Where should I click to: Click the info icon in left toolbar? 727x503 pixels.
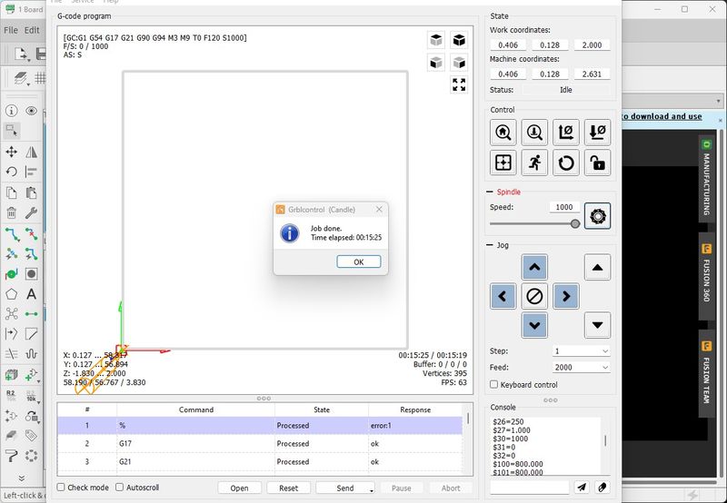[x=12, y=111]
